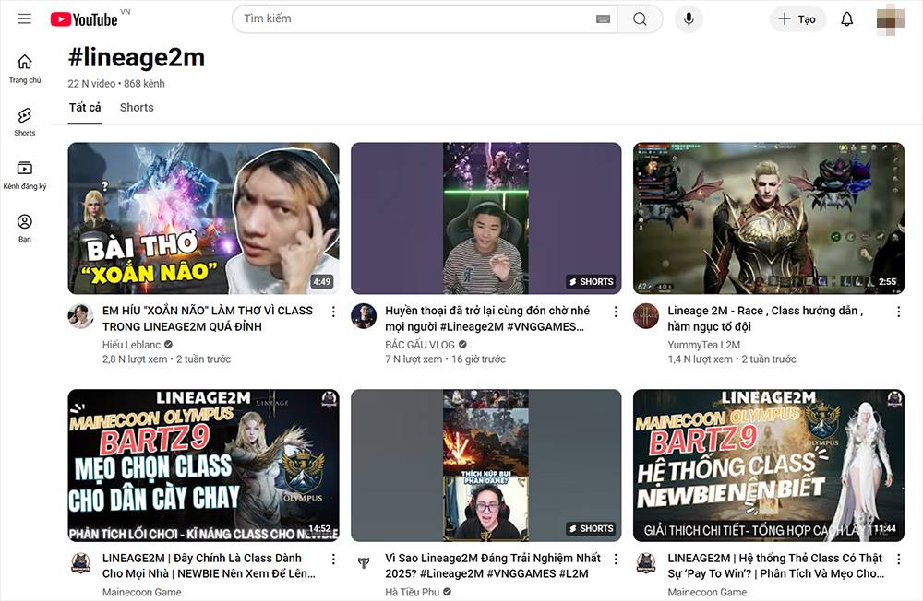Start voice search with microphone icon
Screen dimensions: 923x601
pyautogui.click(x=689, y=19)
